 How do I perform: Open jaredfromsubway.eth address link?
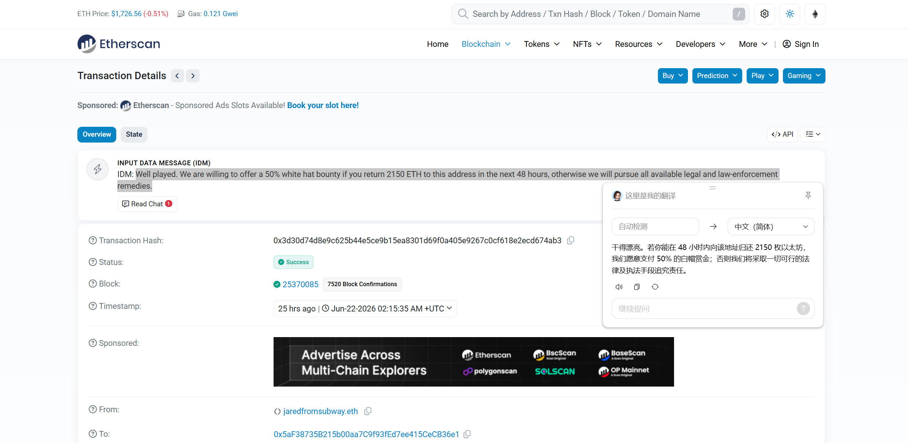click(321, 411)
